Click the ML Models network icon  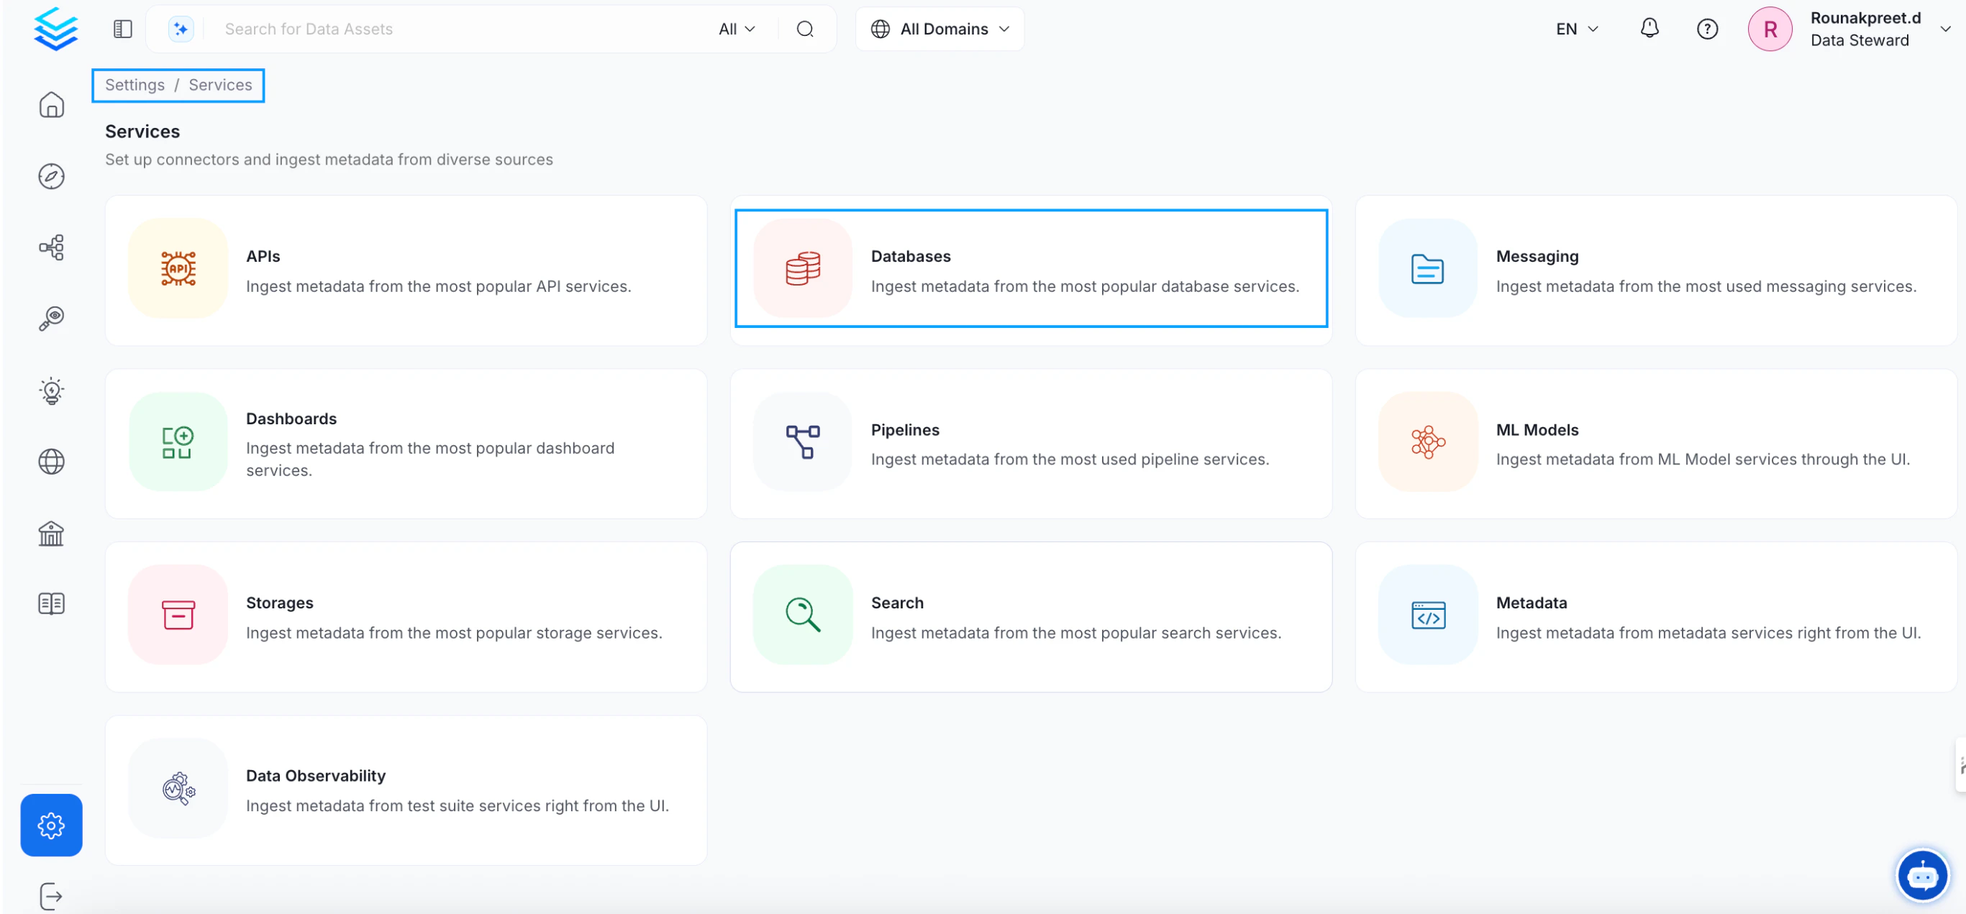coord(1427,442)
